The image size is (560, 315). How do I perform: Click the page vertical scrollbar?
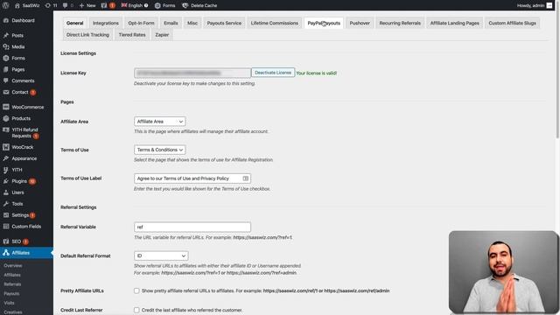click(x=557, y=75)
